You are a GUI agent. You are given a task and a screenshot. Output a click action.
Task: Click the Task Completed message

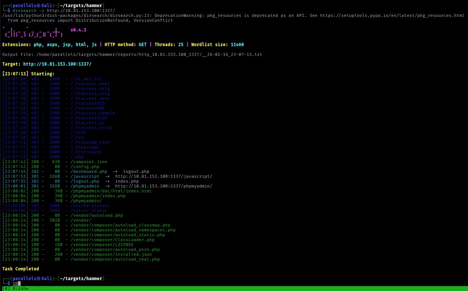click(21, 269)
